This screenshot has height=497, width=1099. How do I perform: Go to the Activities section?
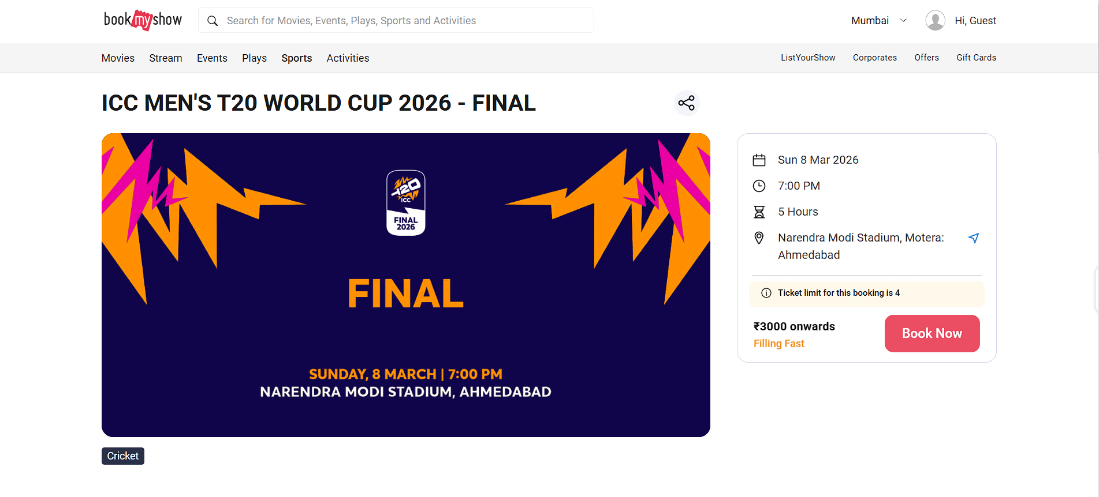[348, 58]
